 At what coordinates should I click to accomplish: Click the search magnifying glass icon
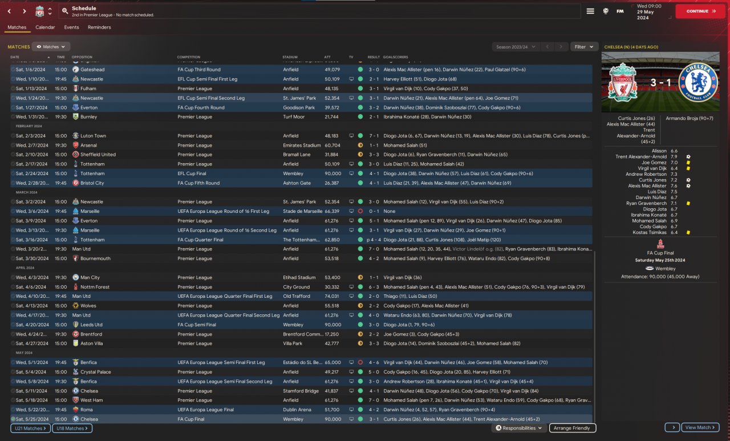point(66,11)
